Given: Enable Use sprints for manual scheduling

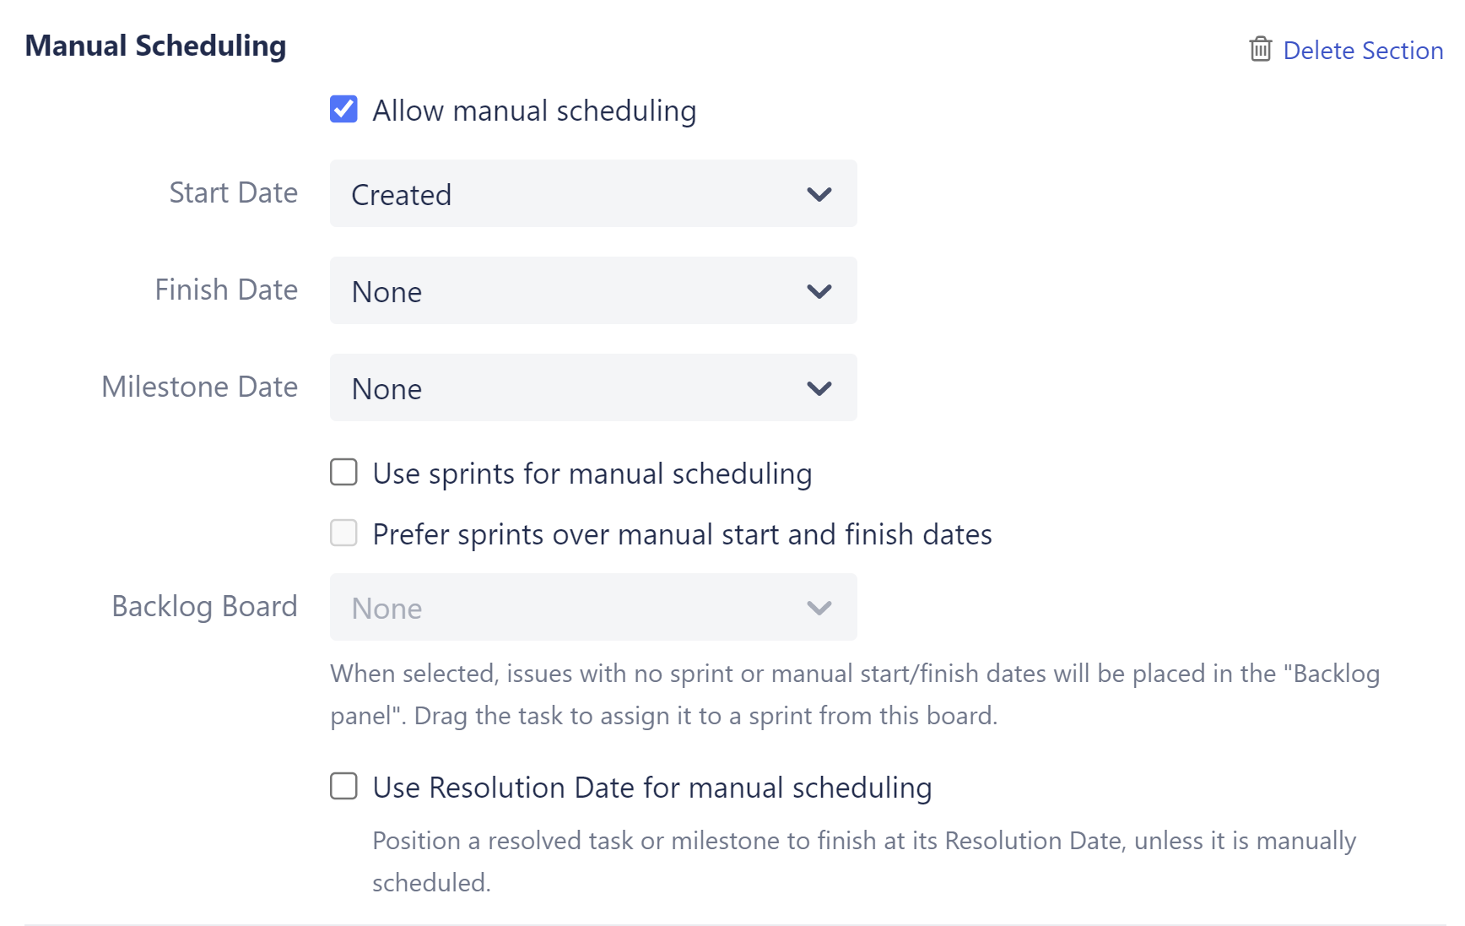Looking at the screenshot, I should click(x=343, y=473).
